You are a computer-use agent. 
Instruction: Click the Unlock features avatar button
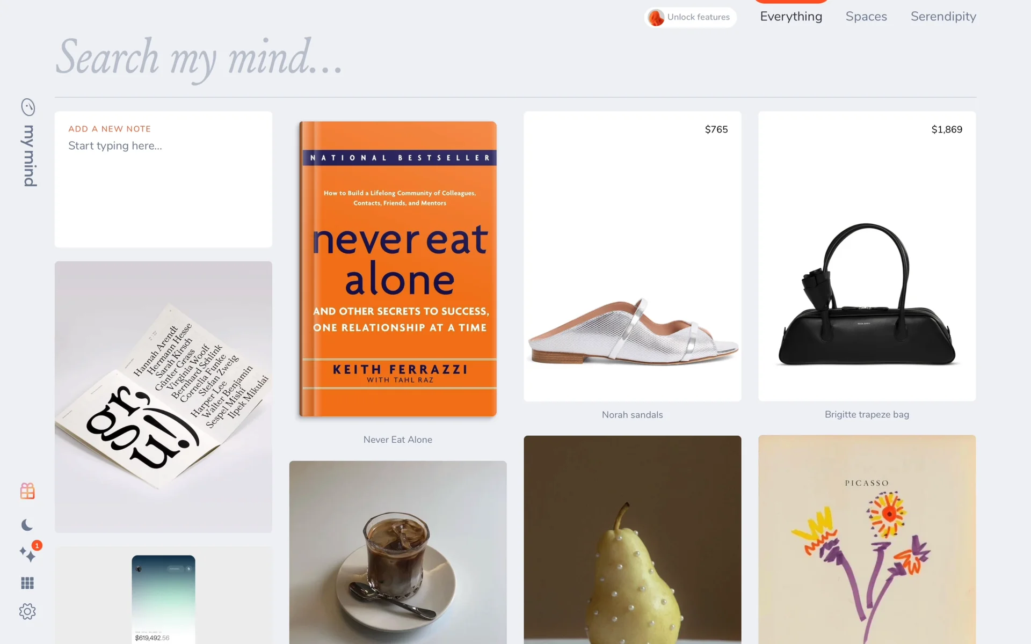(691, 17)
